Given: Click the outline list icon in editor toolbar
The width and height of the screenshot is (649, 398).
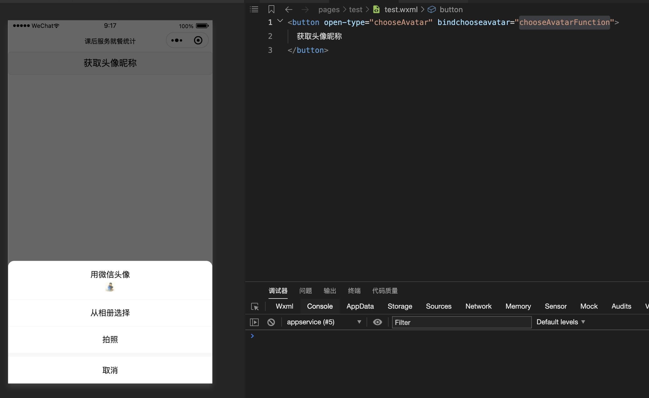Looking at the screenshot, I should point(254,10).
